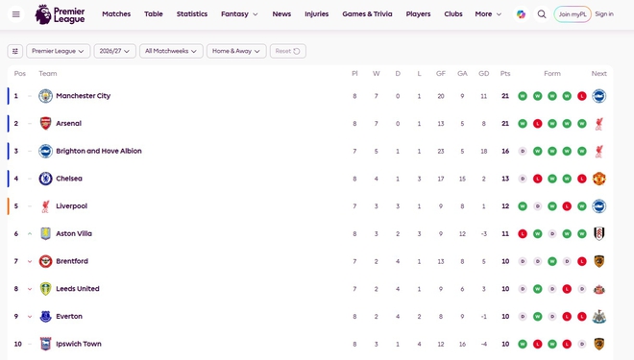The height and width of the screenshot is (360, 634).
Task: Click the Sign in link
Action: [604, 14]
